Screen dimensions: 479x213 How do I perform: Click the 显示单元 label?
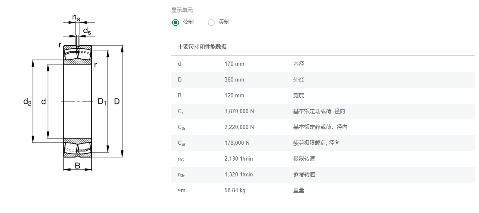[182, 10]
